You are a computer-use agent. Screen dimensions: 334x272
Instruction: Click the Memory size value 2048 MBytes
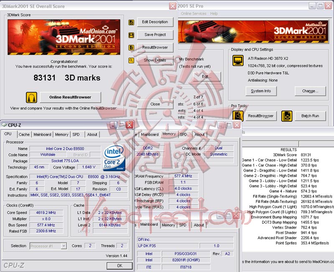pyautogui.click(x=148, y=154)
